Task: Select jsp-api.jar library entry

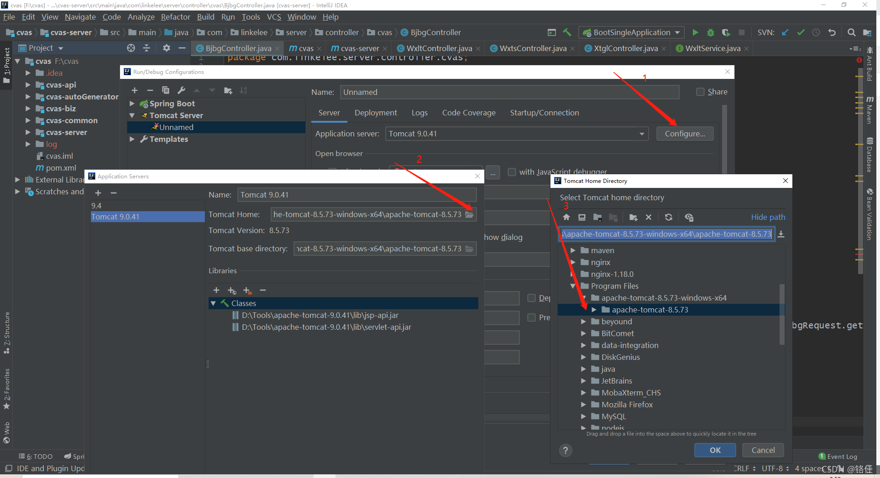Action: (320, 315)
